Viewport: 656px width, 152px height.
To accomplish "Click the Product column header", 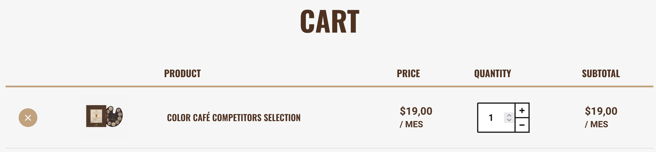I will 182,74.
